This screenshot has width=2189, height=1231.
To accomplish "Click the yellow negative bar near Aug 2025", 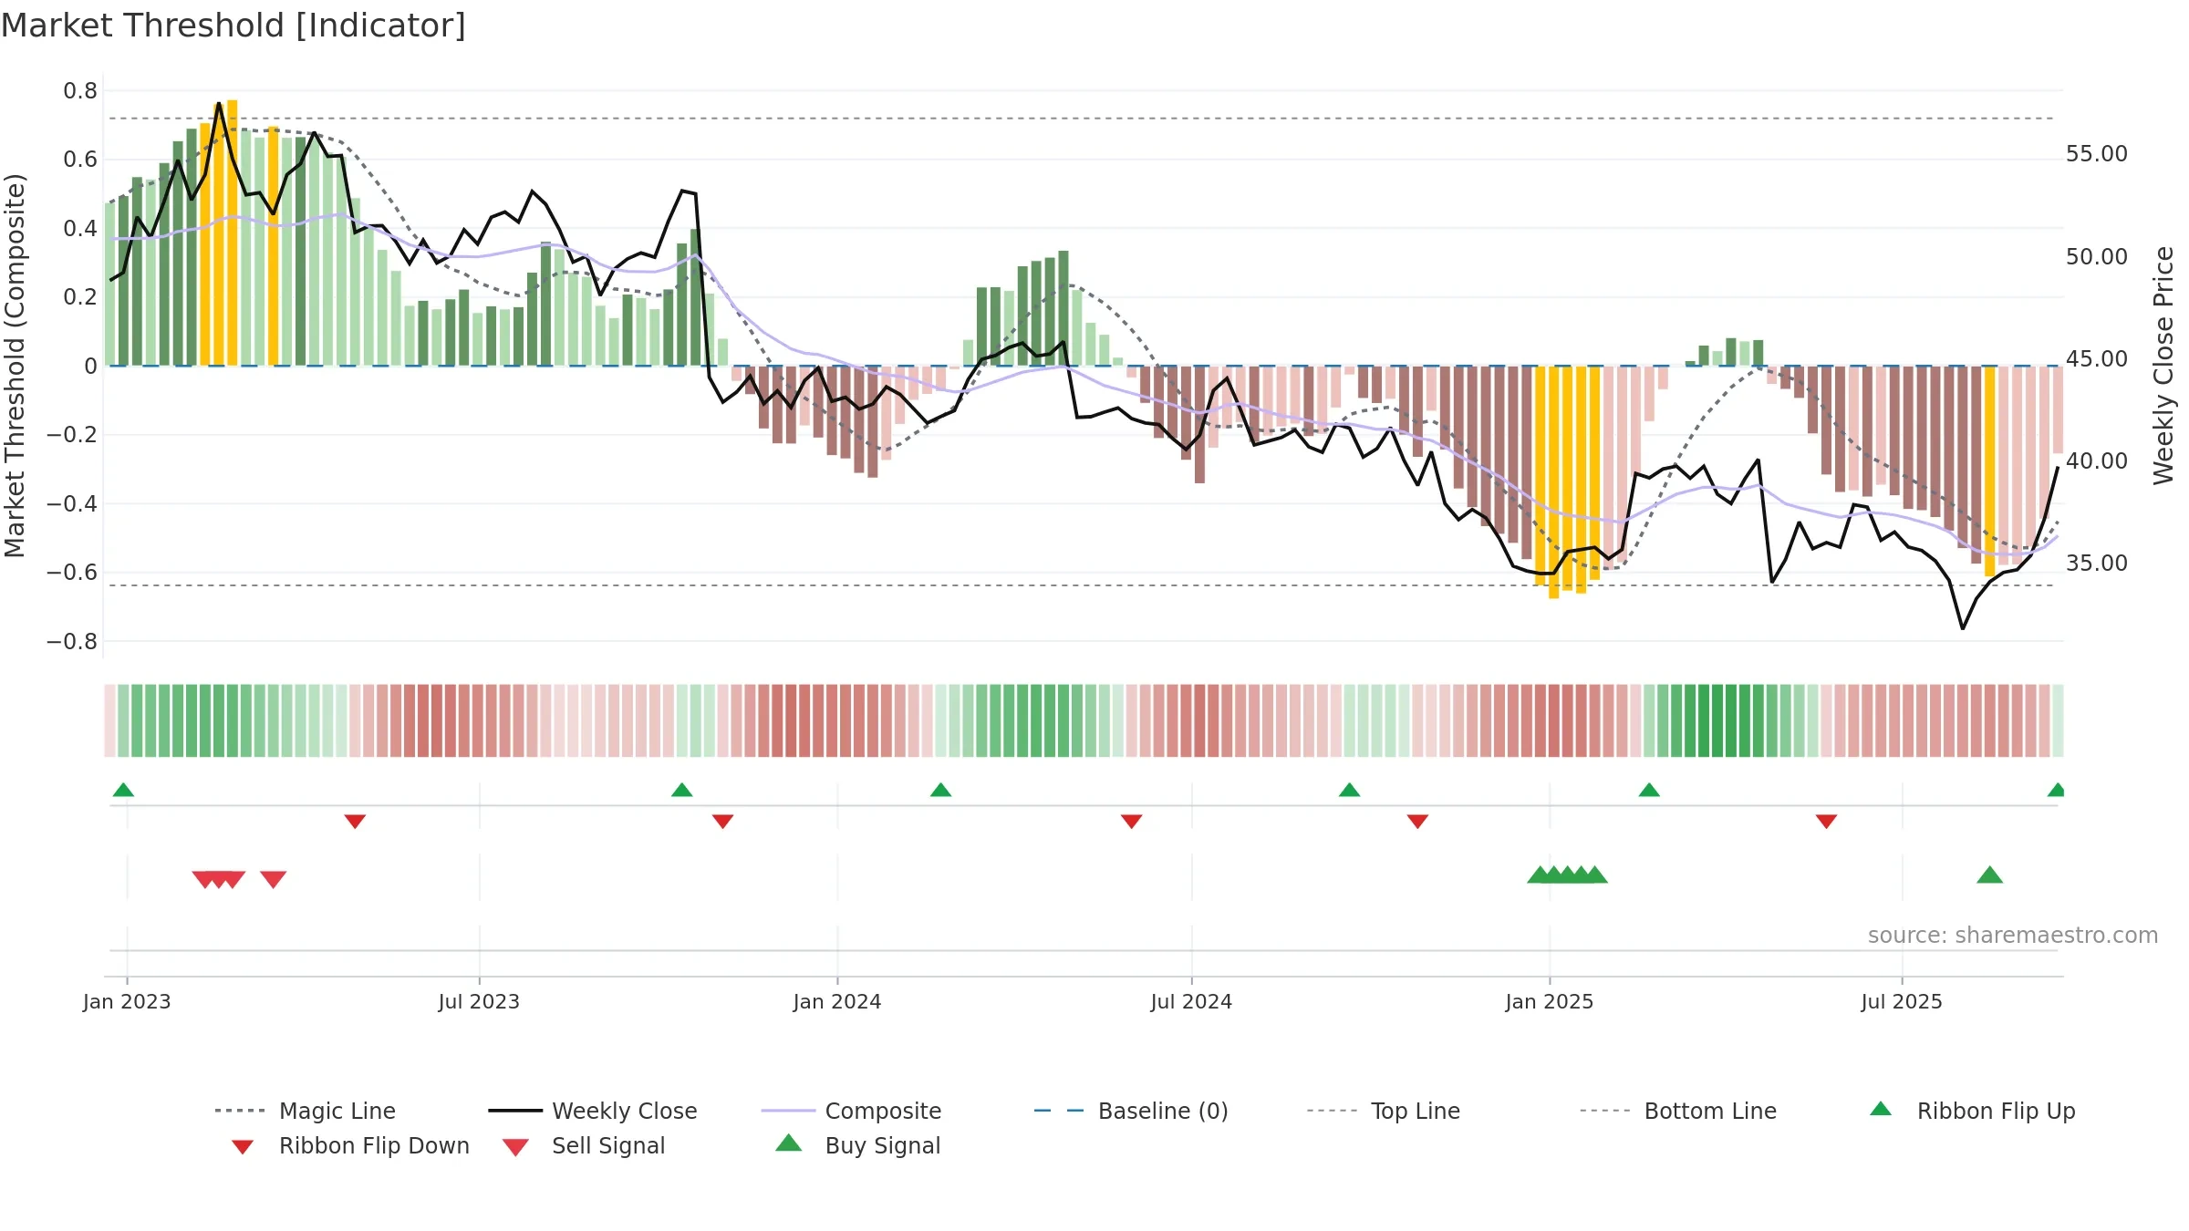I will pyautogui.click(x=1989, y=471).
